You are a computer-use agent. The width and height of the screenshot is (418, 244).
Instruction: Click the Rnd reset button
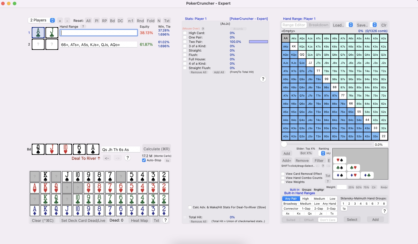tap(140, 21)
